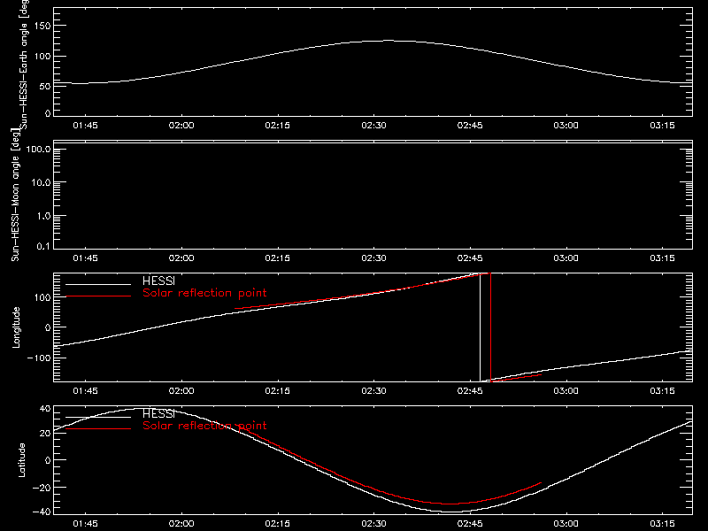
Task: Click the 20 tick label on Latitude plot
Action: coord(45,434)
